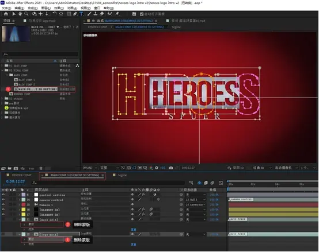Hide the control setting layer eye
Image resolution: width=319 pixels, height=252 pixels.
click(3, 195)
